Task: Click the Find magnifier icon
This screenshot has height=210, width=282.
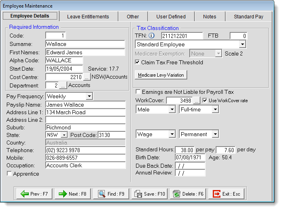Action: 102,194
